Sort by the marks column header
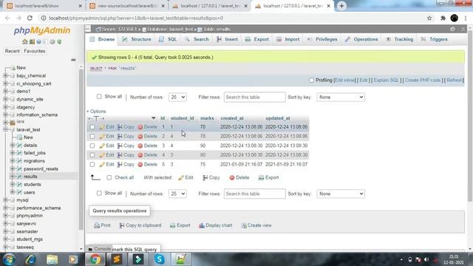Viewport: 473px width, 266px height. pyautogui.click(x=207, y=118)
